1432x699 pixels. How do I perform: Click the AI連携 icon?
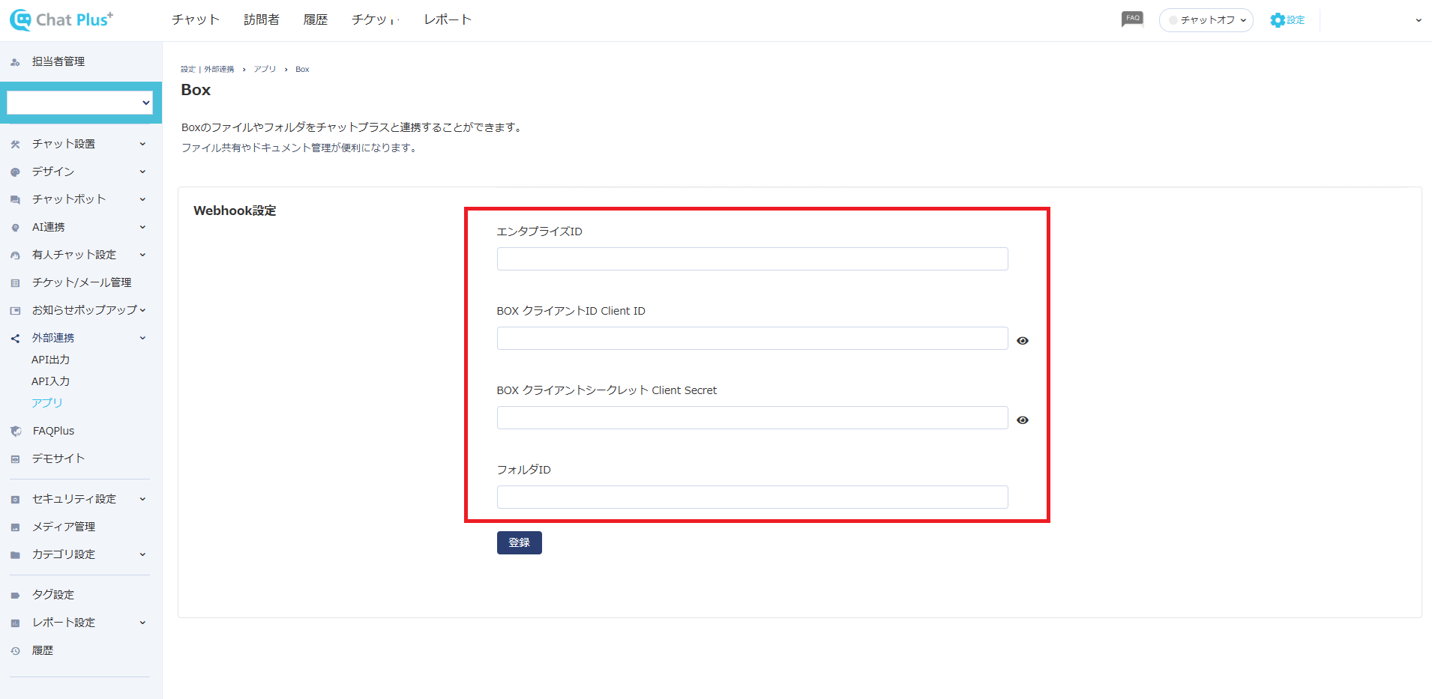15,228
